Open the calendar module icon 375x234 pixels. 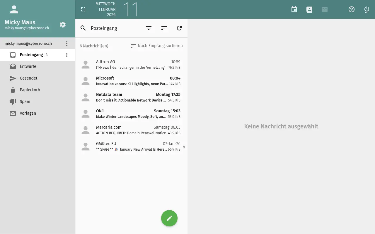(294, 9)
